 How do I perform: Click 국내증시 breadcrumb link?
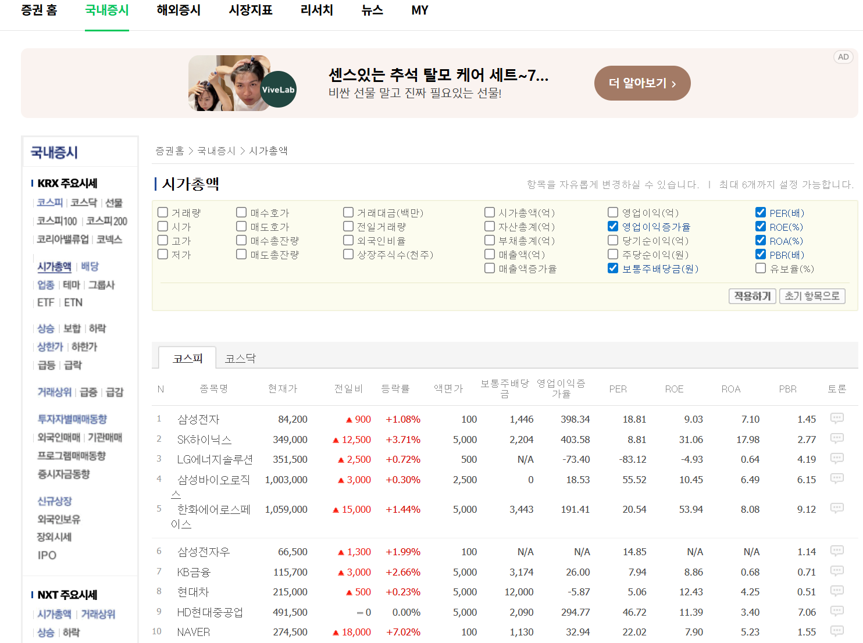coord(216,151)
